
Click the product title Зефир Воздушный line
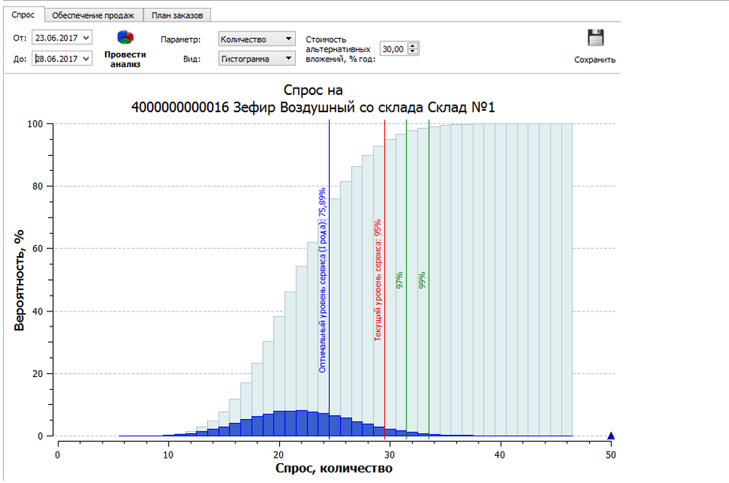click(x=313, y=108)
